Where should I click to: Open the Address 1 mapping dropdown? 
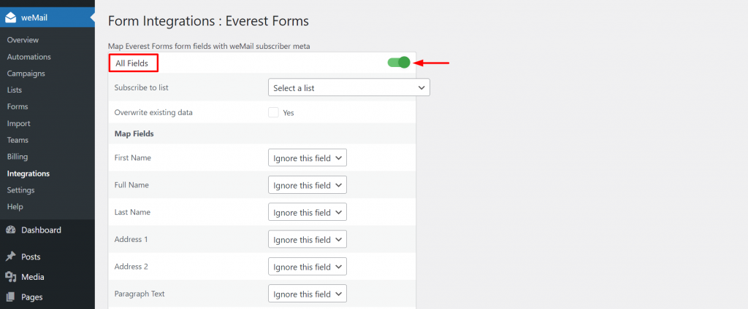point(308,239)
